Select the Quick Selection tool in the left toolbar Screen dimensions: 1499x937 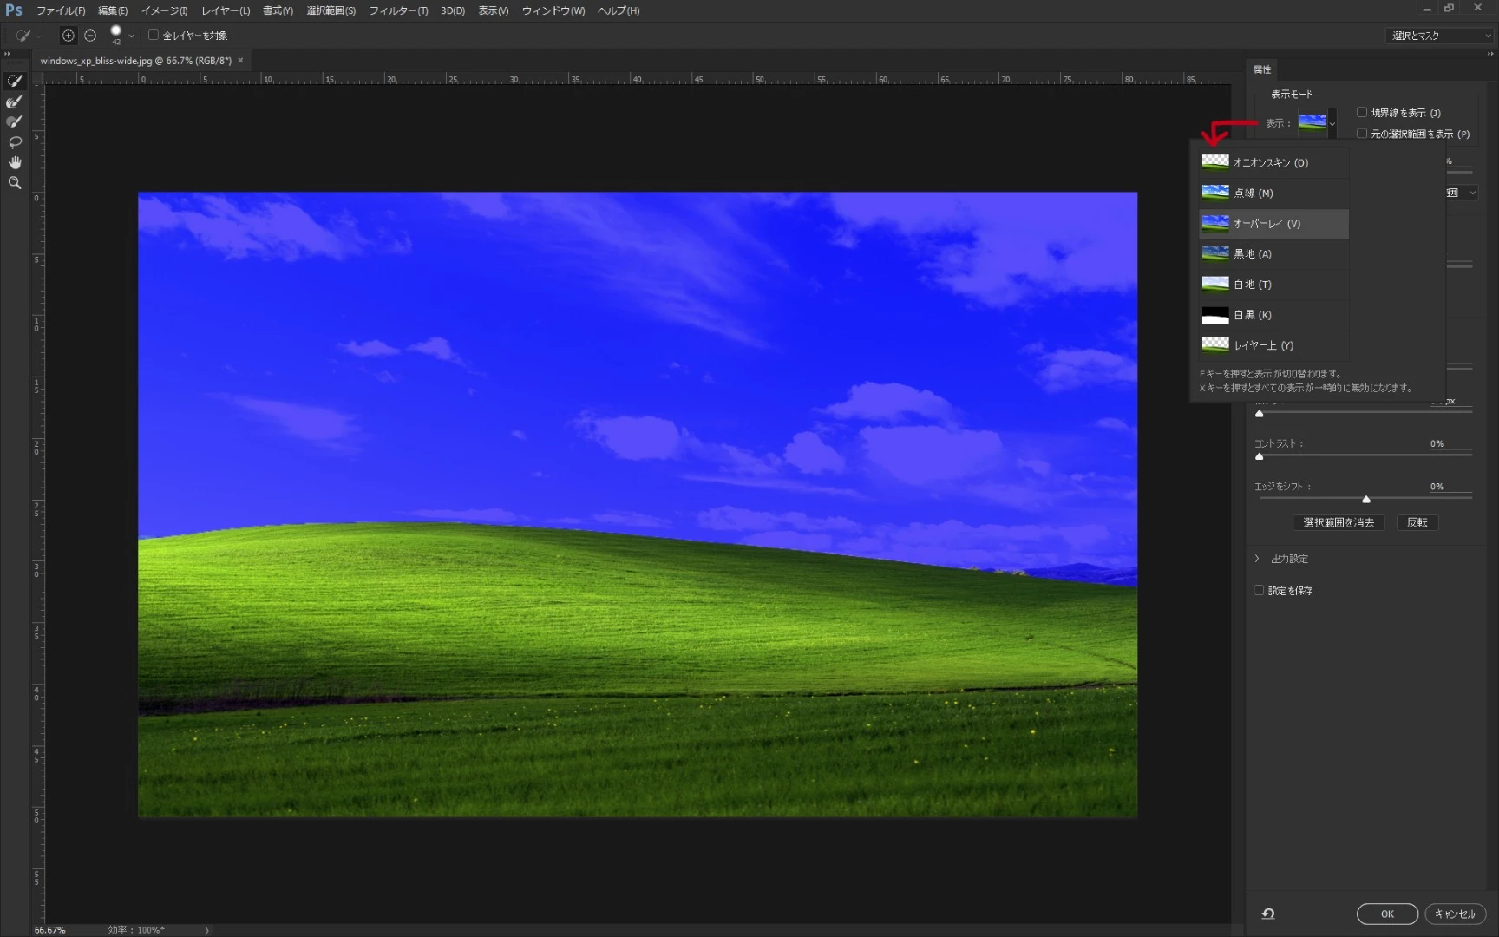(x=15, y=82)
